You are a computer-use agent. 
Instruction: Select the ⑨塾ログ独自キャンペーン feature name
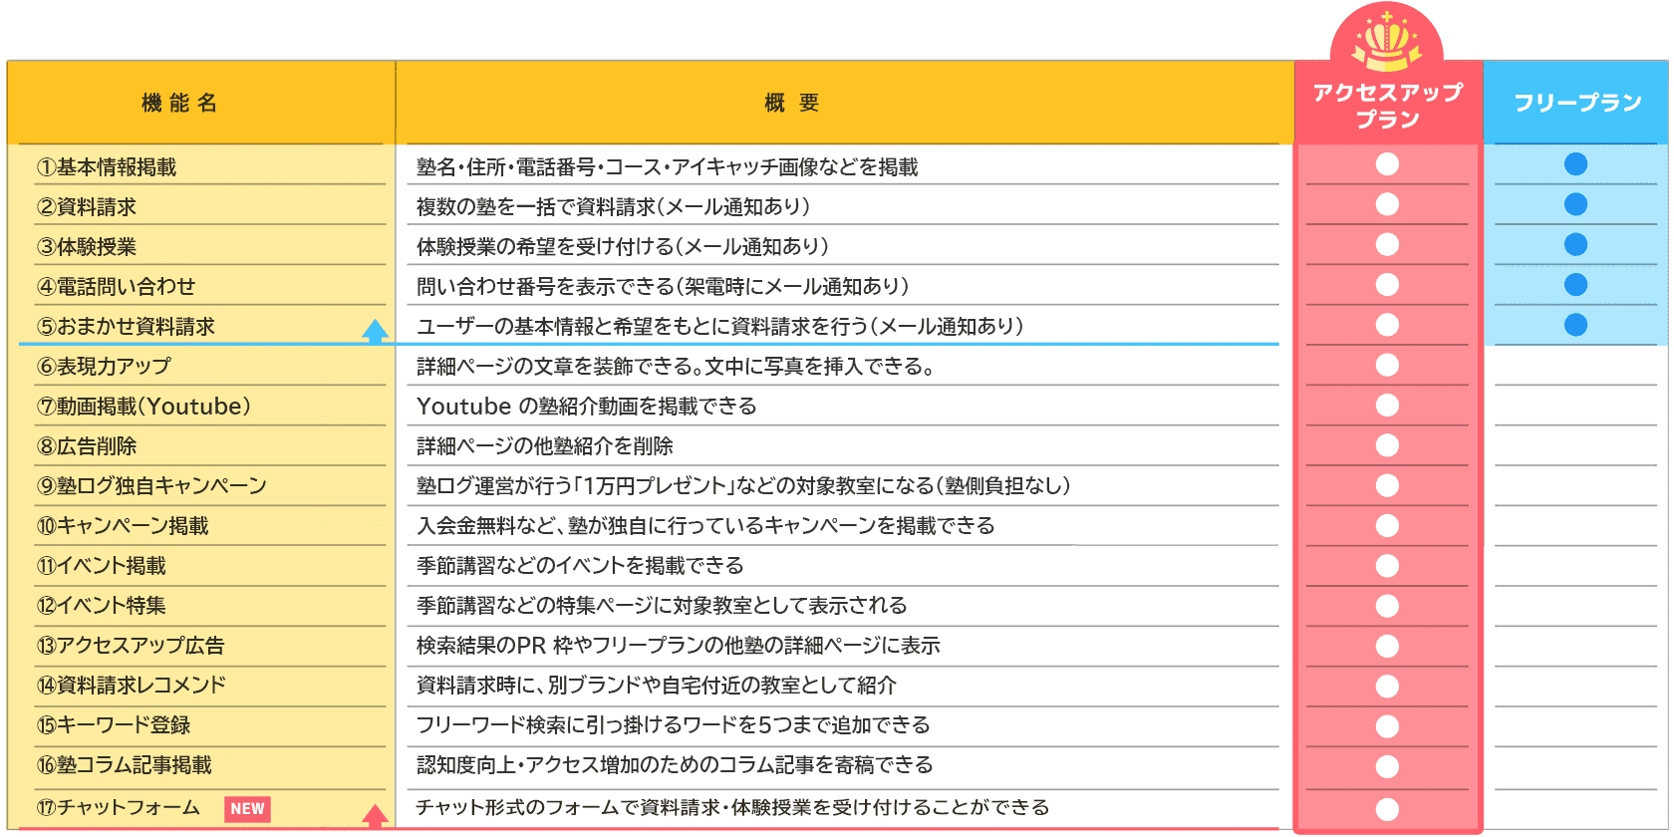pyautogui.click(x=151, y=486)
